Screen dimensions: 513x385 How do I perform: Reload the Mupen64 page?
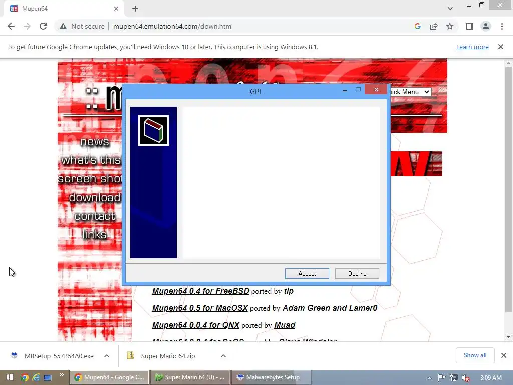43,26
